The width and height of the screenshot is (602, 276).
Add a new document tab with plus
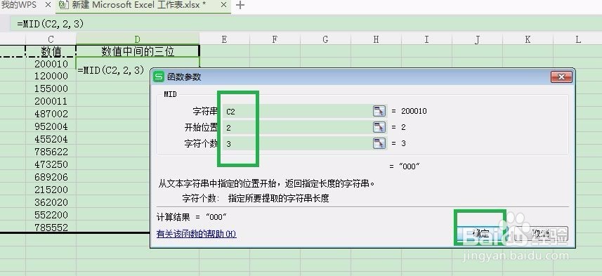click(240, 6)
